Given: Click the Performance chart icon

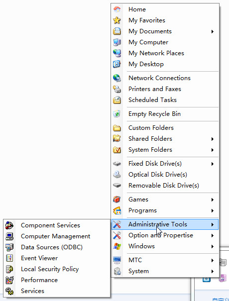Looking at the screenshot, I should click(9, 280).
